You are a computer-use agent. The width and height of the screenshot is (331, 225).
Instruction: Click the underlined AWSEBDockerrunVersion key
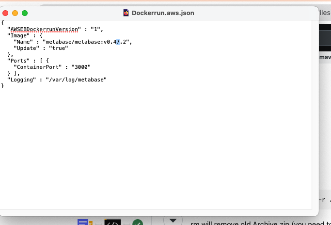click(44, 30)
